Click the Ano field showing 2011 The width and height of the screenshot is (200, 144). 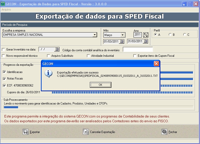[138, 35]
